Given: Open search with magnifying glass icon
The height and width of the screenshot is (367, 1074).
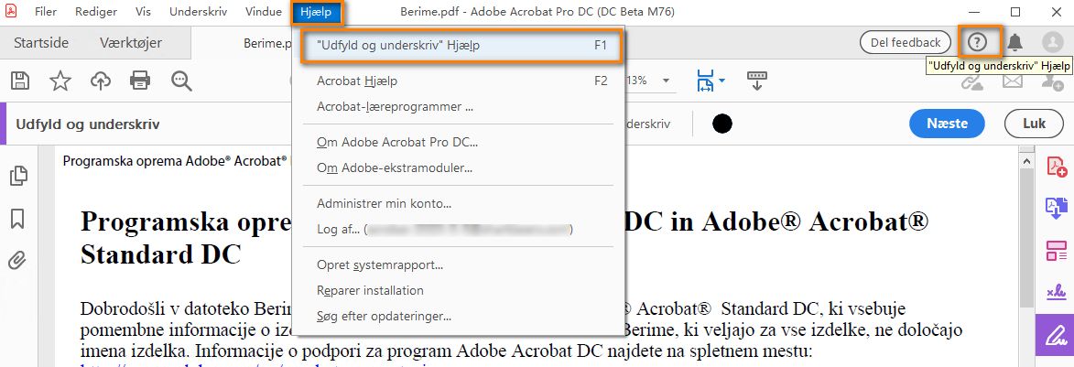Looking at the screenshot, I should 181,81.
